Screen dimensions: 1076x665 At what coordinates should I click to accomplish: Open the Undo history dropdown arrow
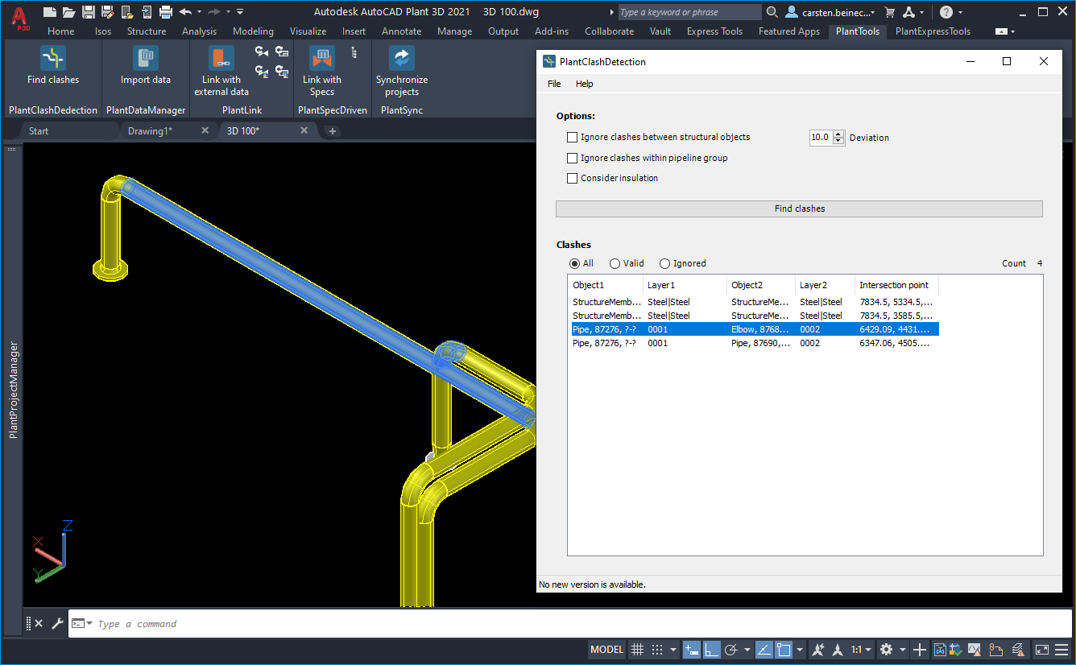(x=198, y=12)
